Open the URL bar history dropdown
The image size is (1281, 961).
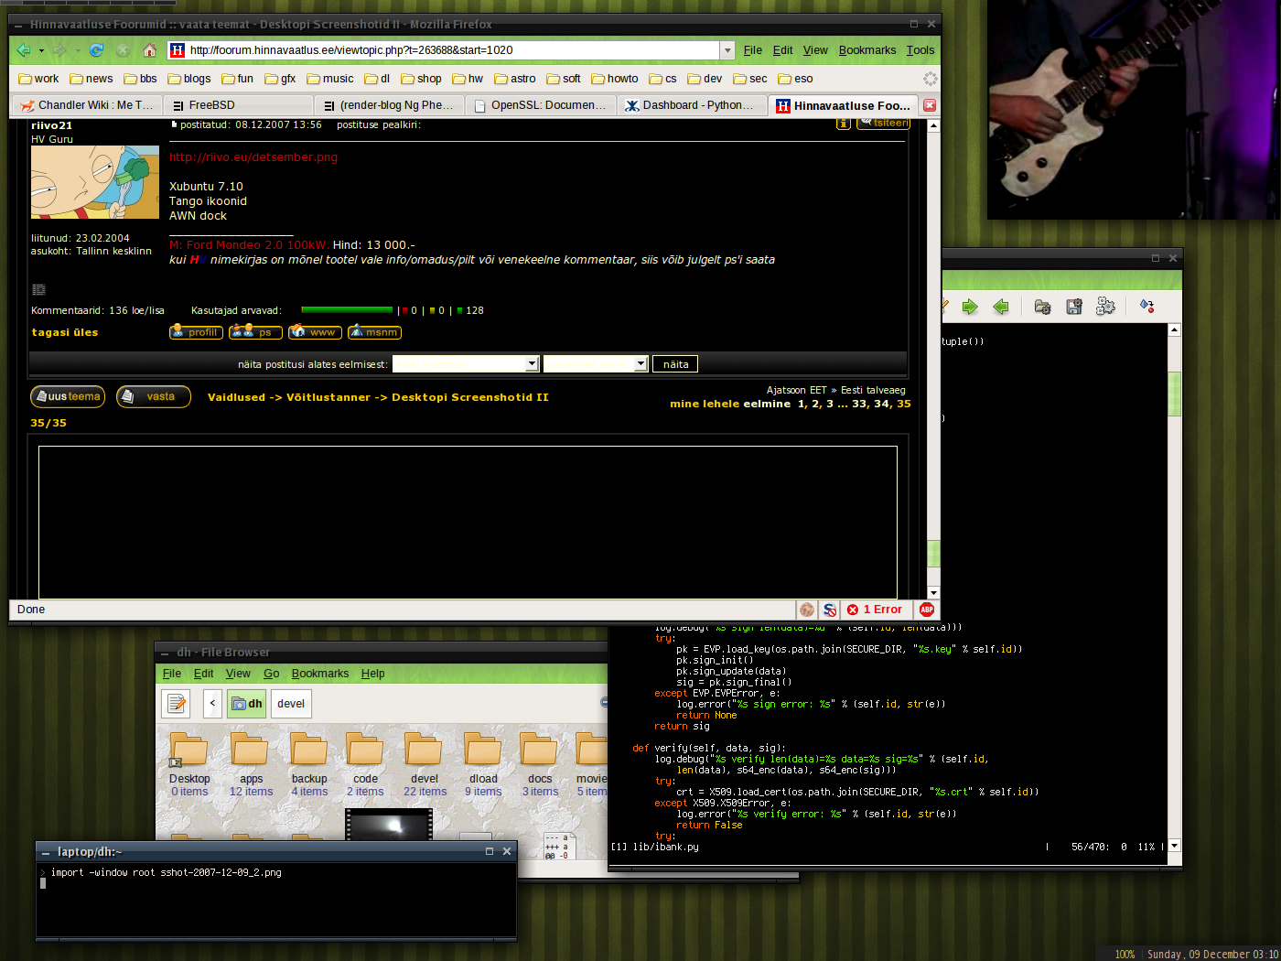click(727, 50)
